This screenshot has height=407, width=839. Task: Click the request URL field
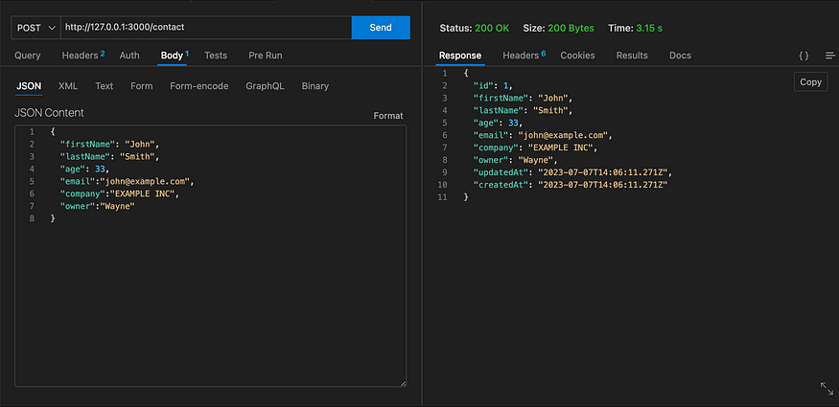tap(206, 27)
